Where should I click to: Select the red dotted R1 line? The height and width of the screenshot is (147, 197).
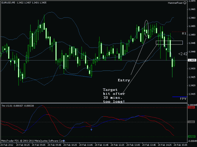click(180, 32)
